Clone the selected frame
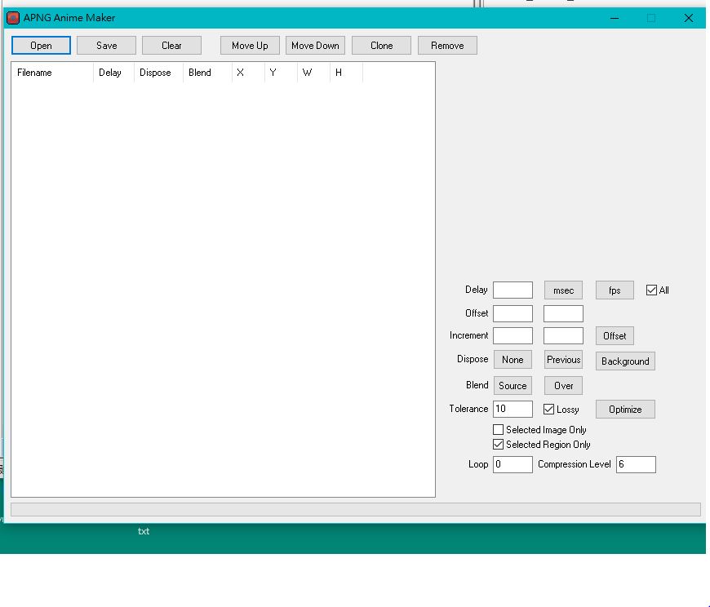 point(381,46)
